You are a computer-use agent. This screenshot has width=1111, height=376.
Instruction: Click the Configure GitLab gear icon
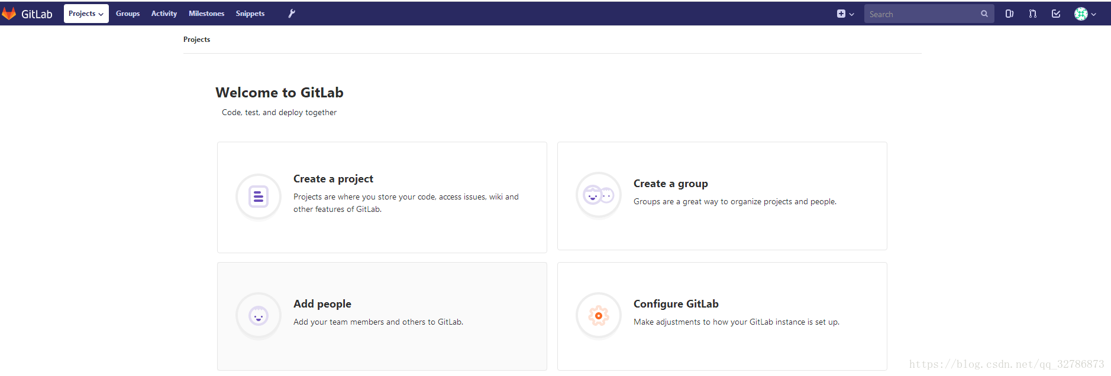599,316
